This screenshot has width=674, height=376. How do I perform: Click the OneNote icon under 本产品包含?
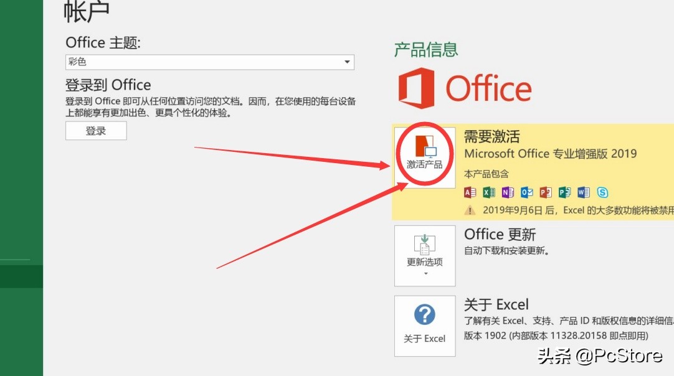(507, 192)
